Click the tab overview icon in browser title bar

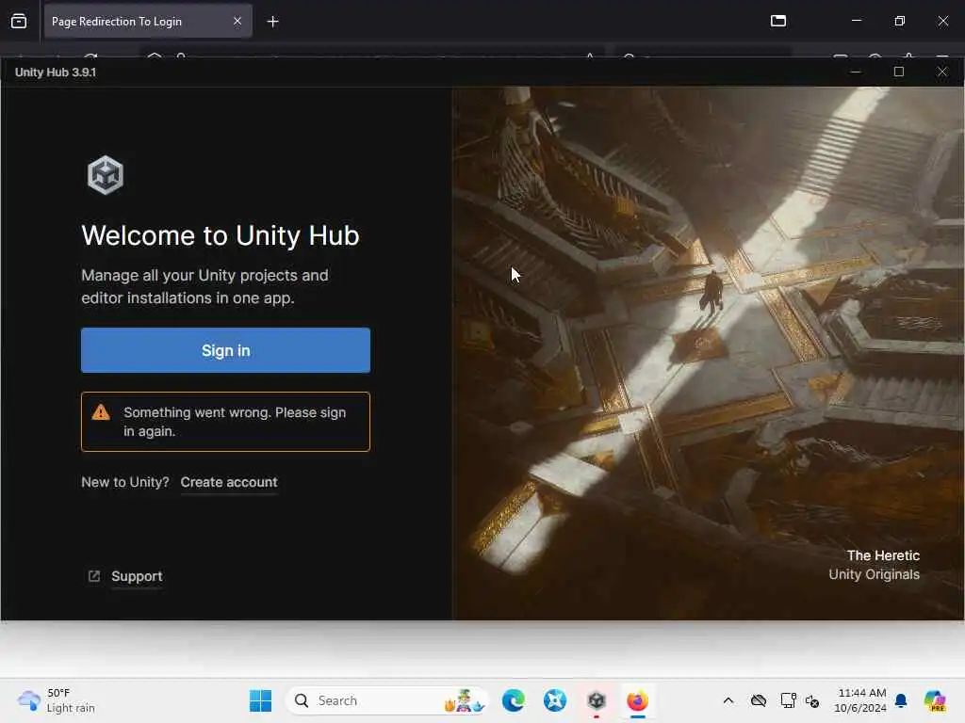coord(777,21)
